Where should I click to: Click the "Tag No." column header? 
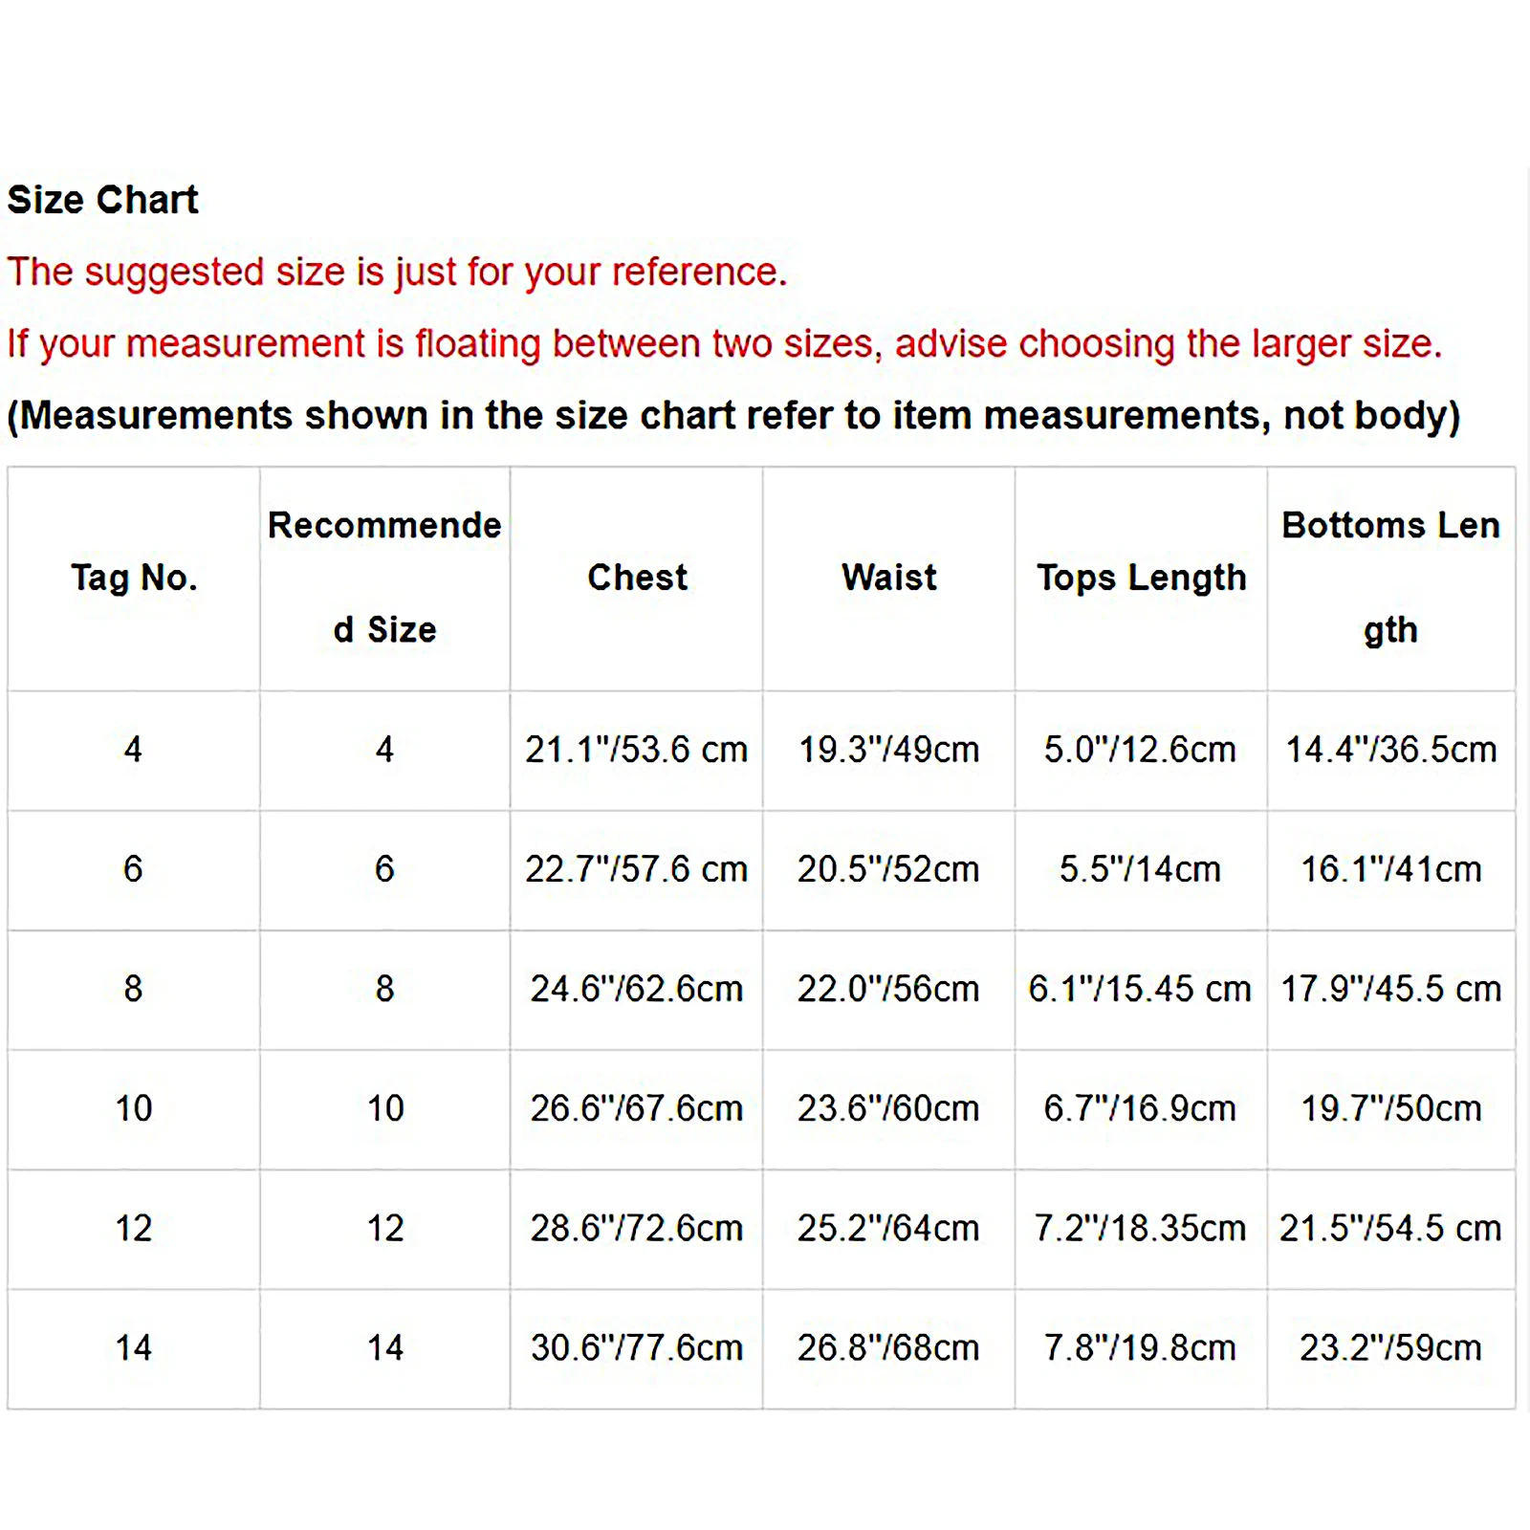(x=134, y=578)
